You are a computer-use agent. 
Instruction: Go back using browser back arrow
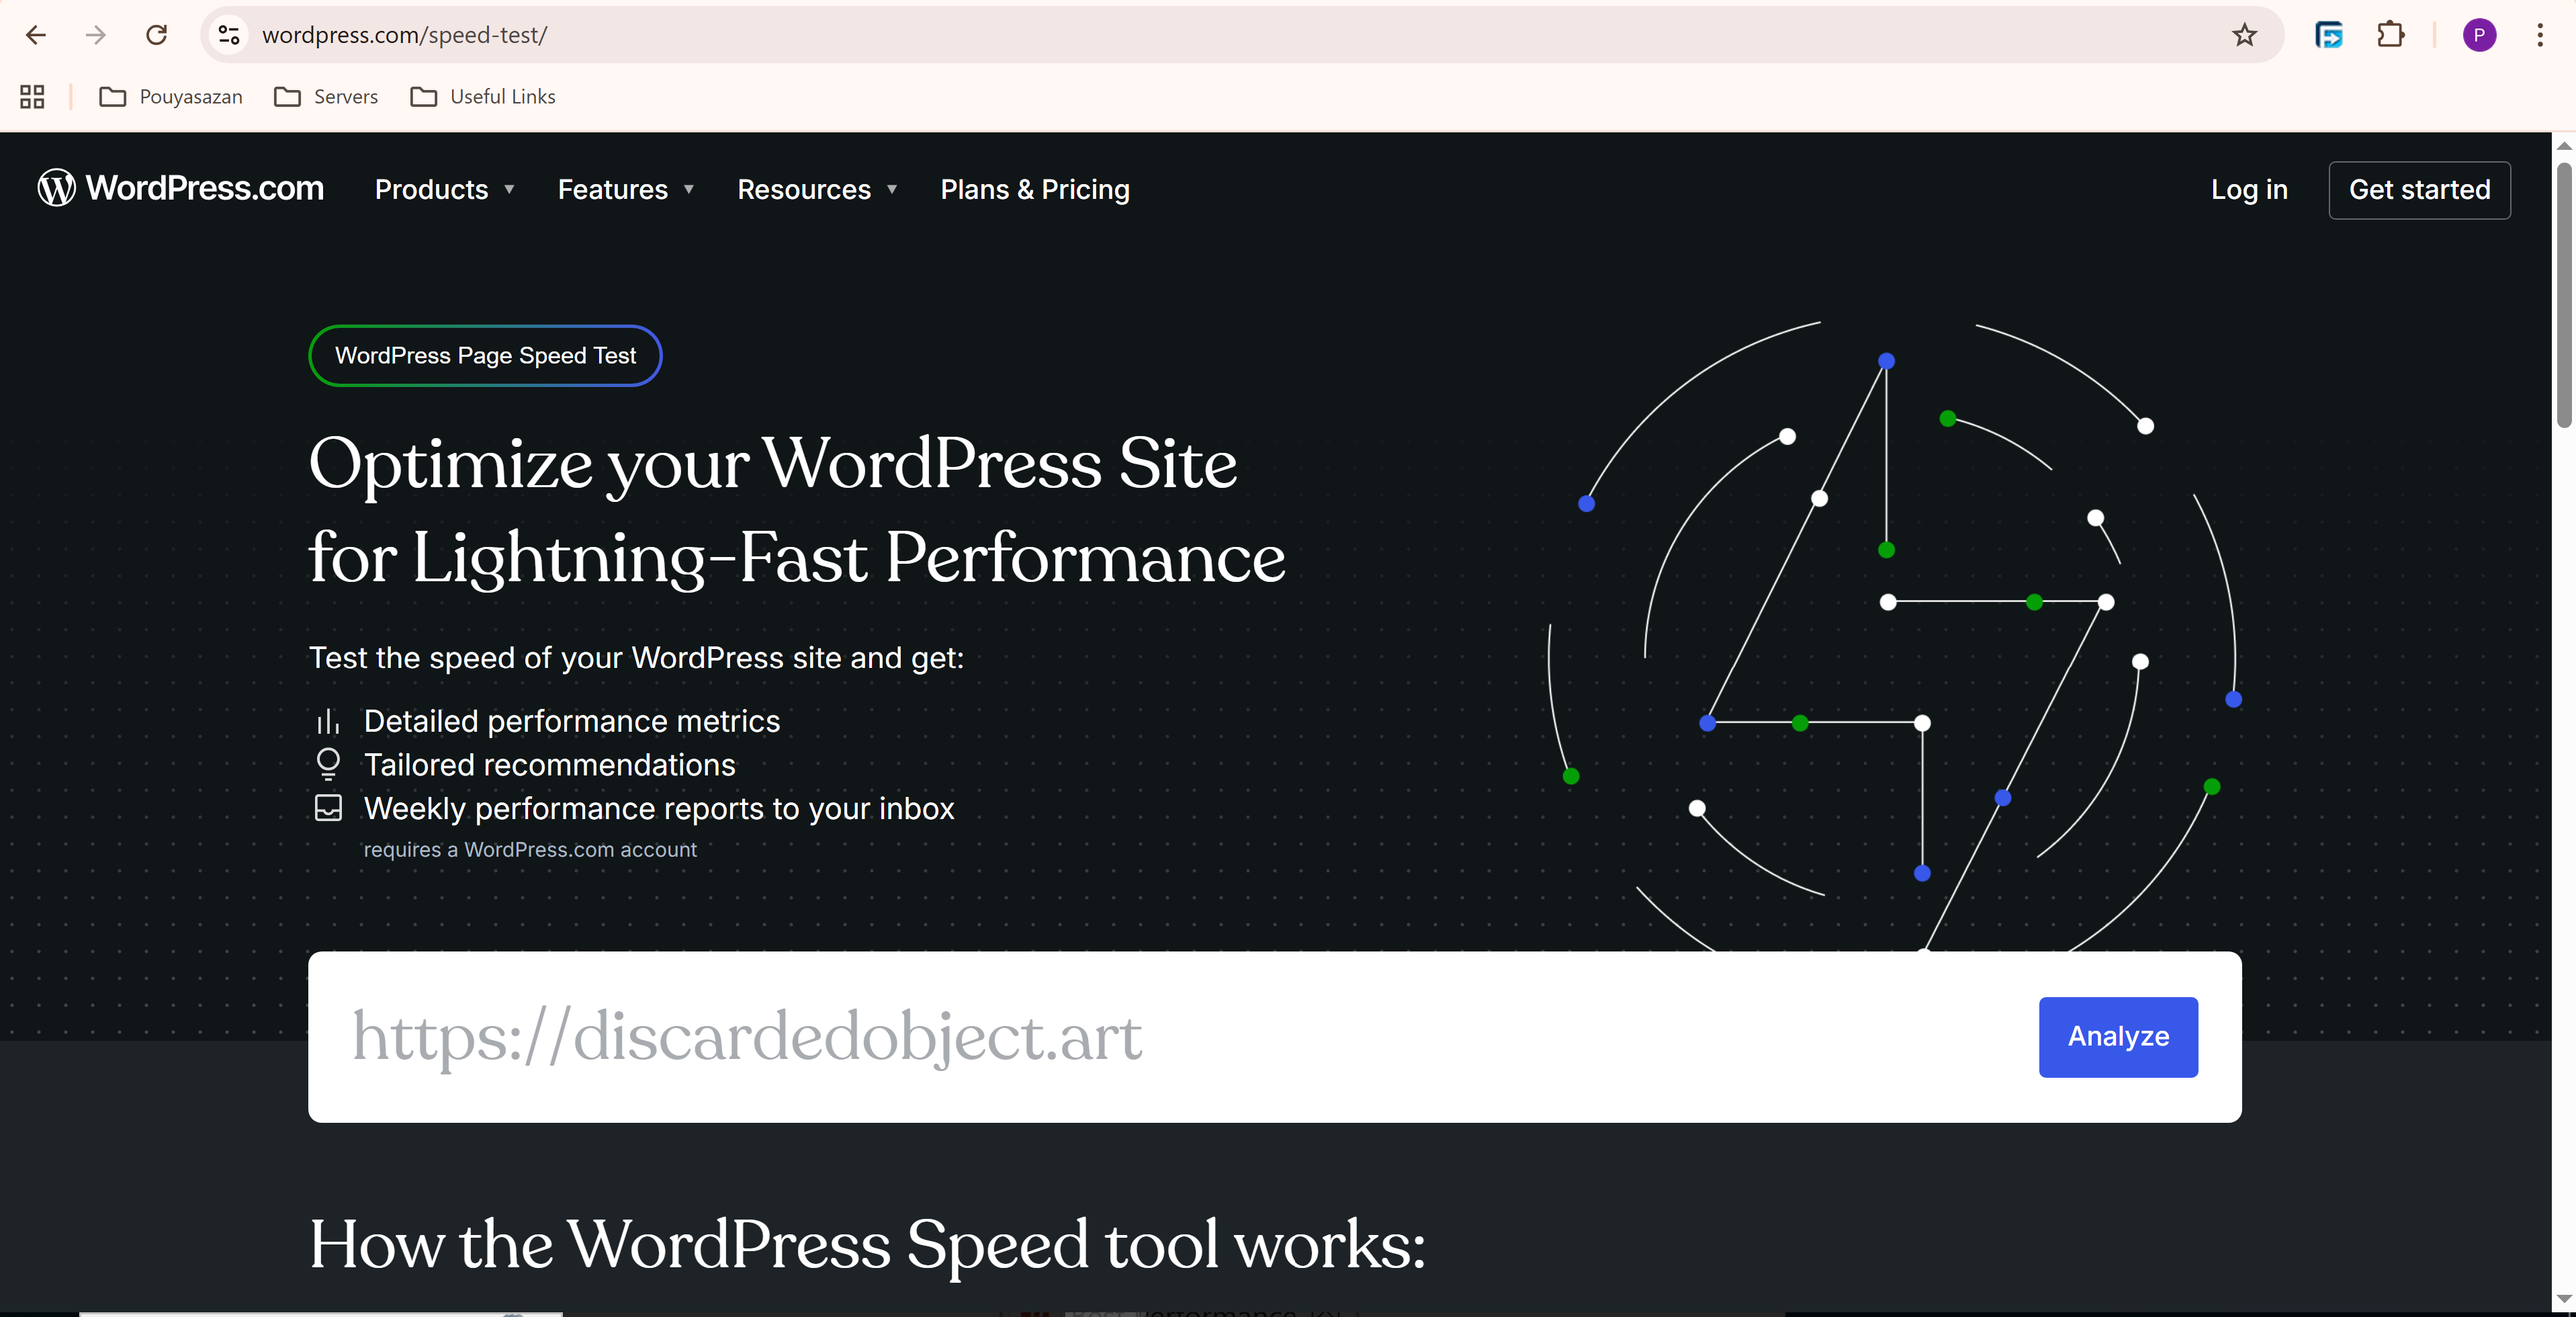point(36,35)
